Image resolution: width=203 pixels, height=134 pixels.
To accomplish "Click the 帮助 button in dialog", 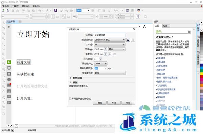I will point(128,103).
